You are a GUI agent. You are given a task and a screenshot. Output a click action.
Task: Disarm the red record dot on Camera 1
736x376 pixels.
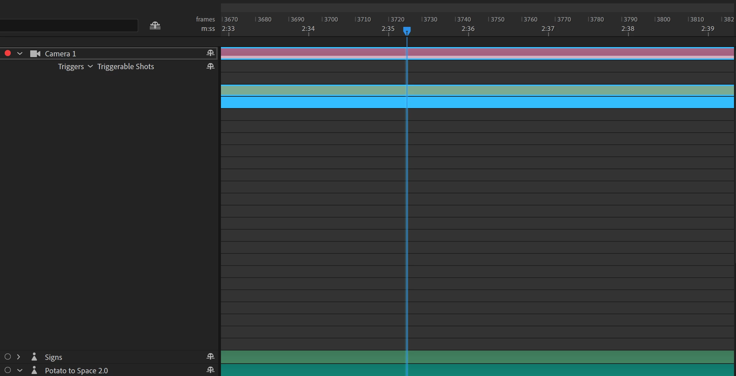(x=8, y=53)
